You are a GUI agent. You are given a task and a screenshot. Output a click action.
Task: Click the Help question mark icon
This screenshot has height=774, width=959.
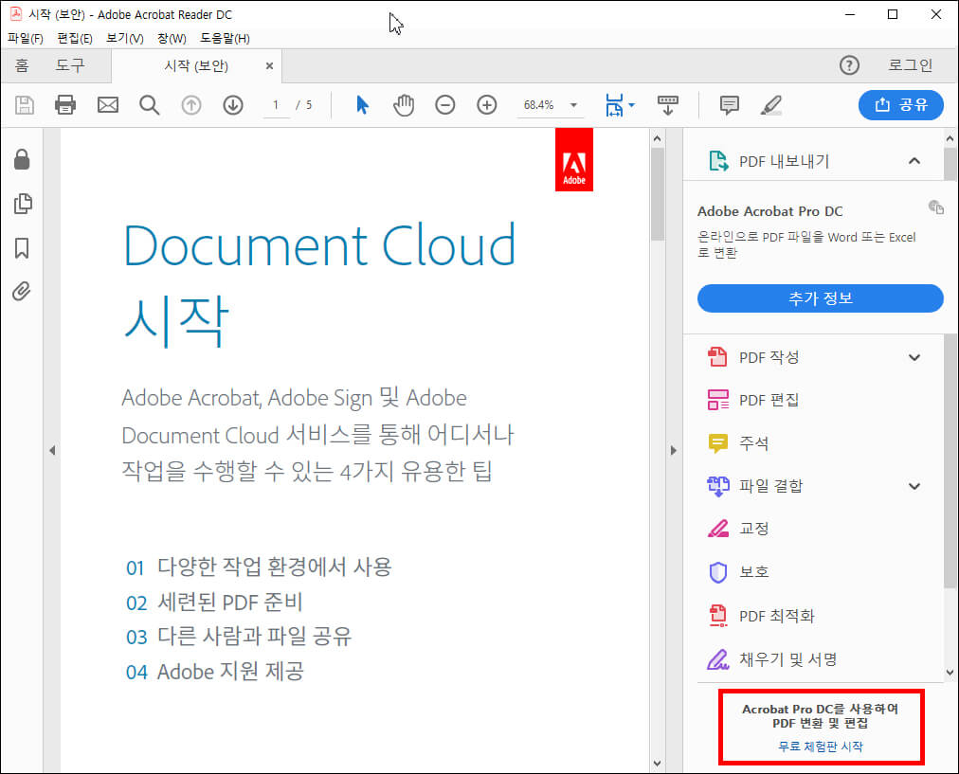click(849, 64)
